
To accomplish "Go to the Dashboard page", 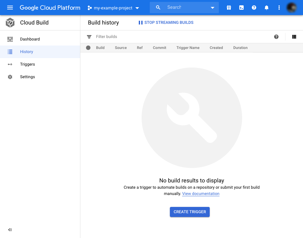I will pyautogui.click(x=40, y=39).
